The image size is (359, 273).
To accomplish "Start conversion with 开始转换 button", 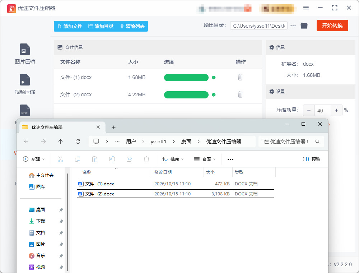I will coord(332,26).
